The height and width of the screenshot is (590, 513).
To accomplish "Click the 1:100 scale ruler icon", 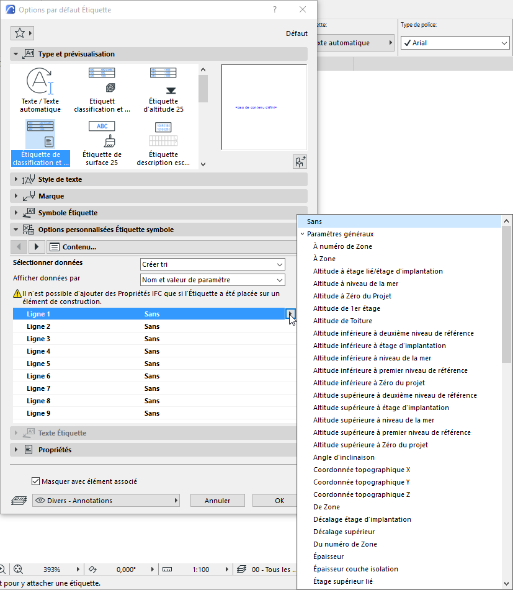I will point(168,569).
